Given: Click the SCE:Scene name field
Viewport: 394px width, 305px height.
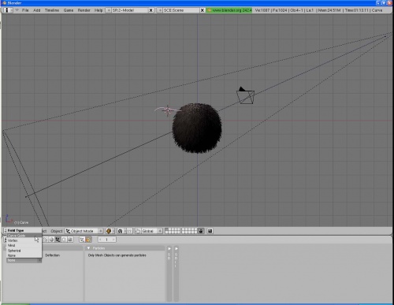Looking at the screenshot, I should pos(181,10).
